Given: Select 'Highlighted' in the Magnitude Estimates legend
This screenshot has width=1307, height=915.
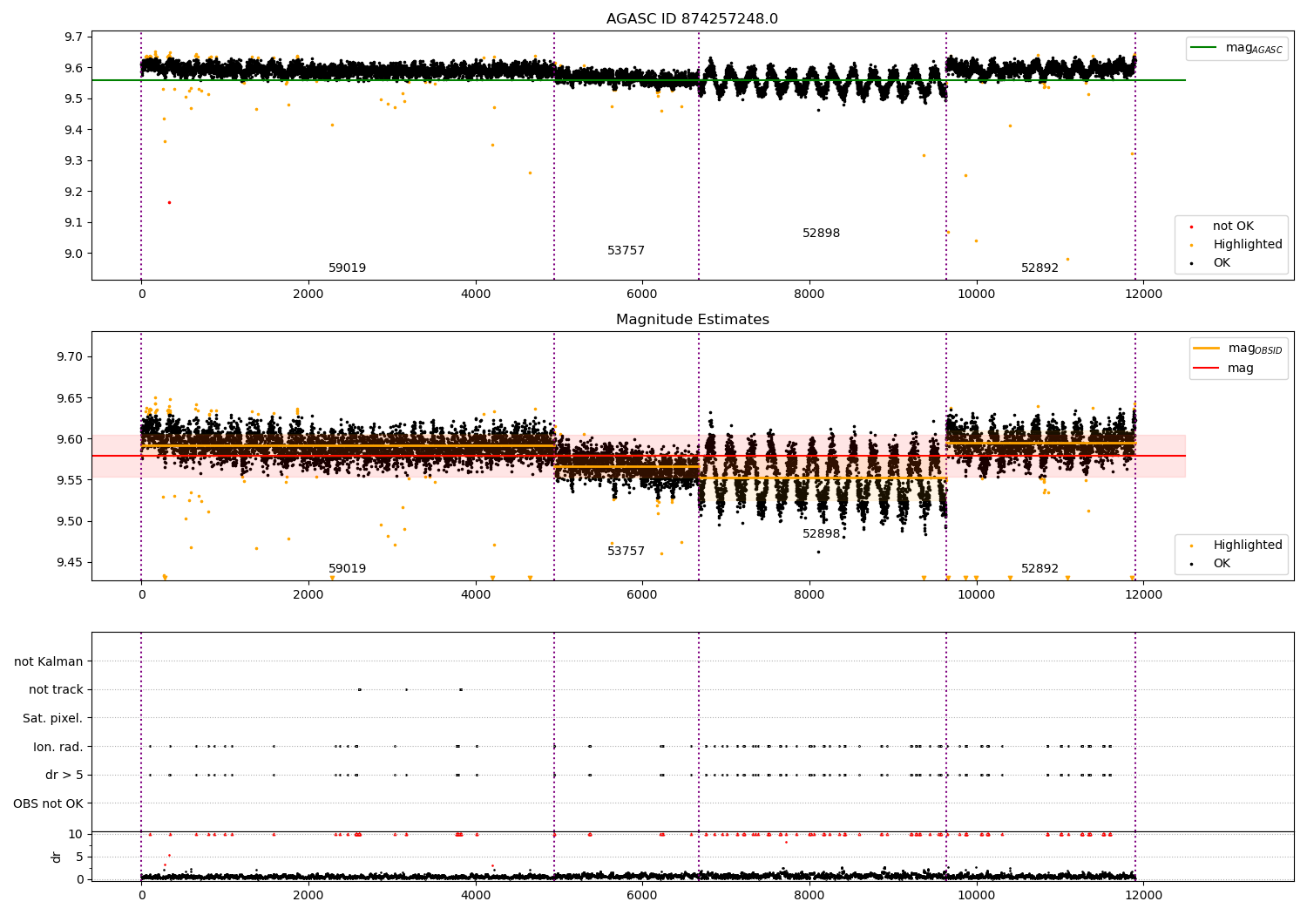Looking at the screenshot, I should coord(1248,546).
